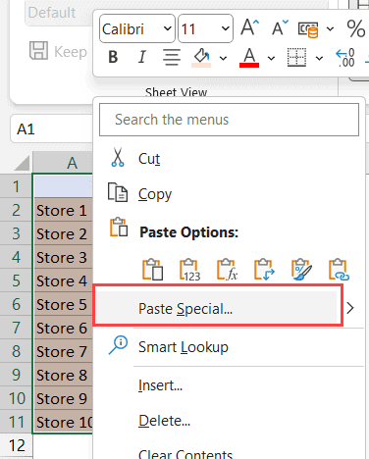Viewport: 369px width, 459px height.
Task: Apply fill color with paint bucket
Action: tap(201, 58)
